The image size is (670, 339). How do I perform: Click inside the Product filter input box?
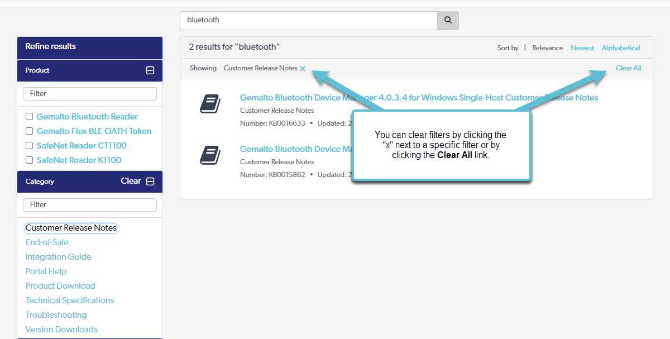click(89, 93)
